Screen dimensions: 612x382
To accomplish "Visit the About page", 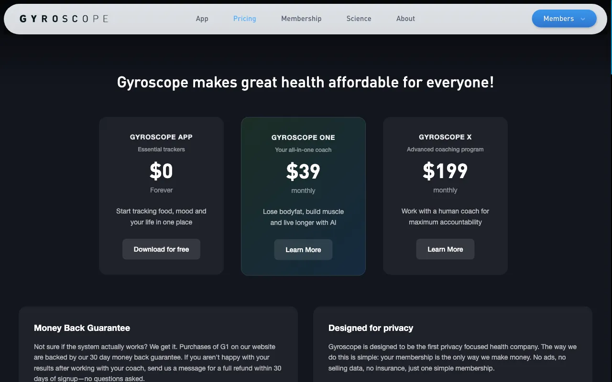I will (x=405, y=19).
